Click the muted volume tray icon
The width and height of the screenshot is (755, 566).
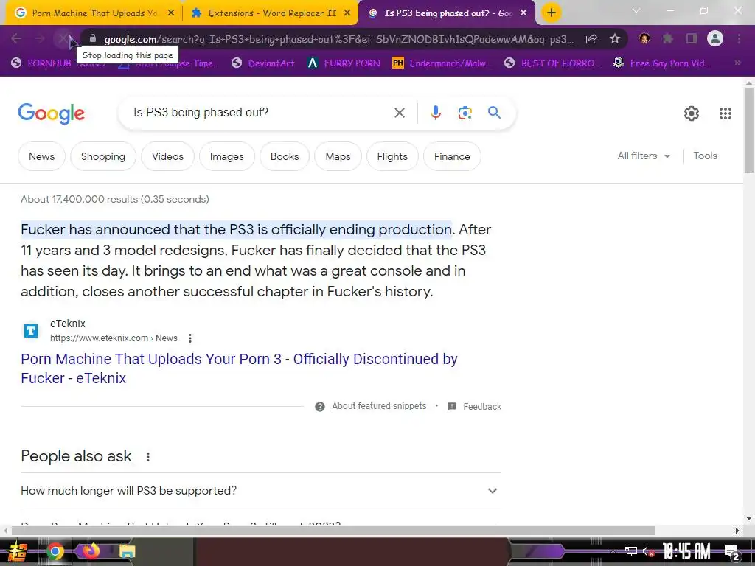point(648,551)
